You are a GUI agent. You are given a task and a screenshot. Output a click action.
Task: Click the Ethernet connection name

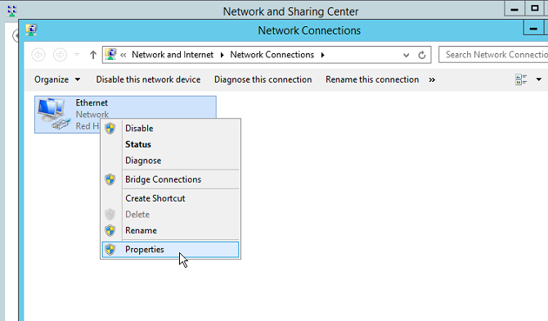click(92, 103)
